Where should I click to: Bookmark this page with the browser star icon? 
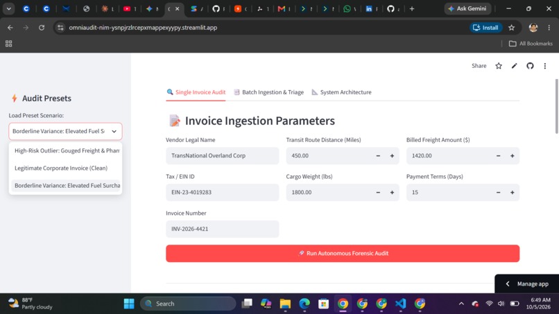tap(512, 28)
